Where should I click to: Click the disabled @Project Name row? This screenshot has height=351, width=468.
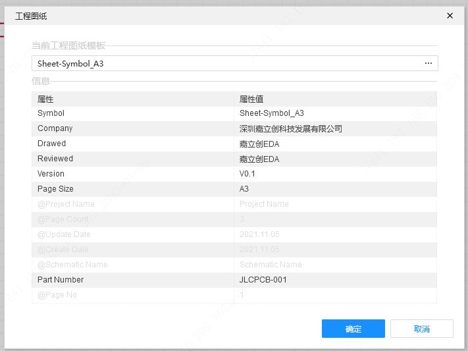(132, 204)
